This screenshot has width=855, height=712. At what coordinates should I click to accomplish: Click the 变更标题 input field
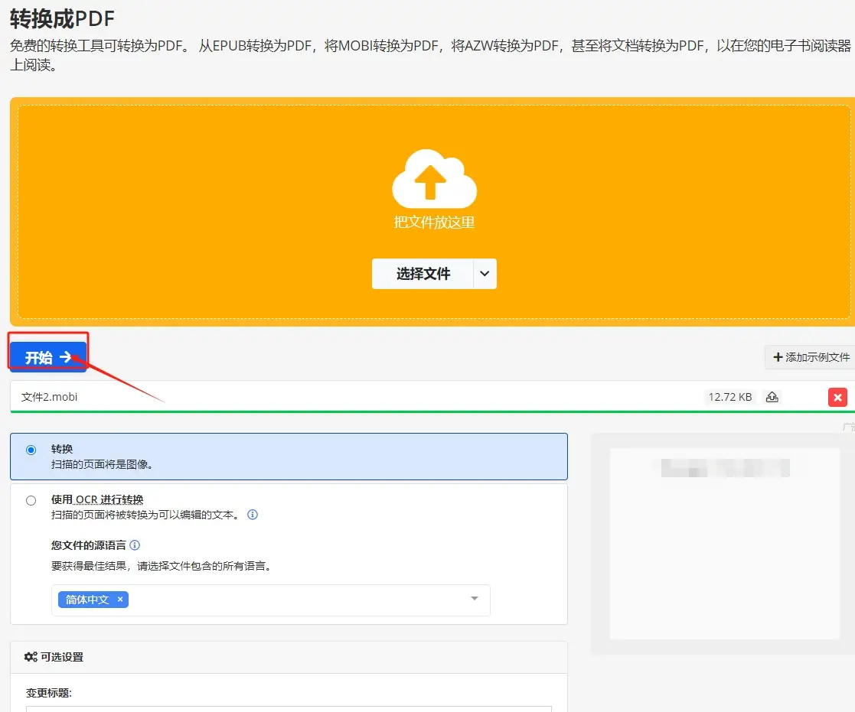(x=289, y=709)
